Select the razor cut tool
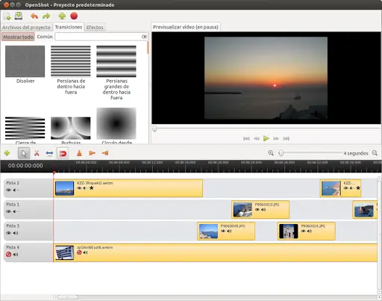The height and width of the screenshot is (301, 382). (x=37, y=153)
